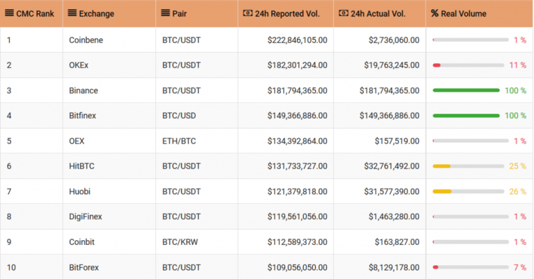
Task: Click reported volume $112,589,373.00
Action: 298,242
